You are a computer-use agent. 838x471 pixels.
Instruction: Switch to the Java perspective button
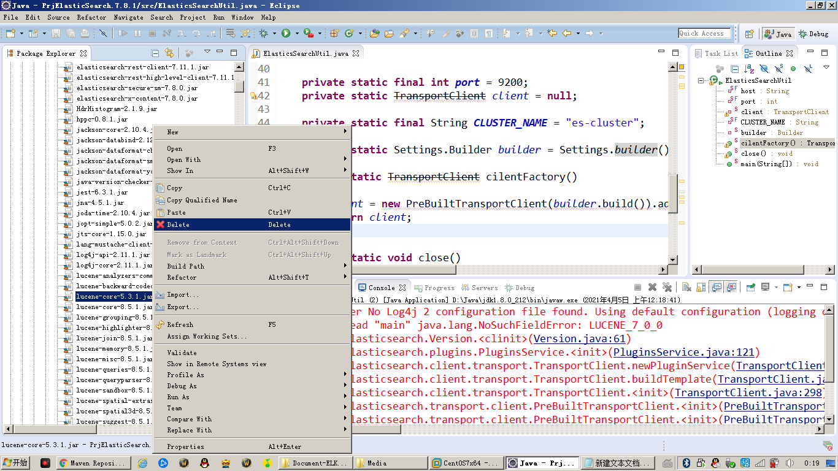tap(778, 34)
